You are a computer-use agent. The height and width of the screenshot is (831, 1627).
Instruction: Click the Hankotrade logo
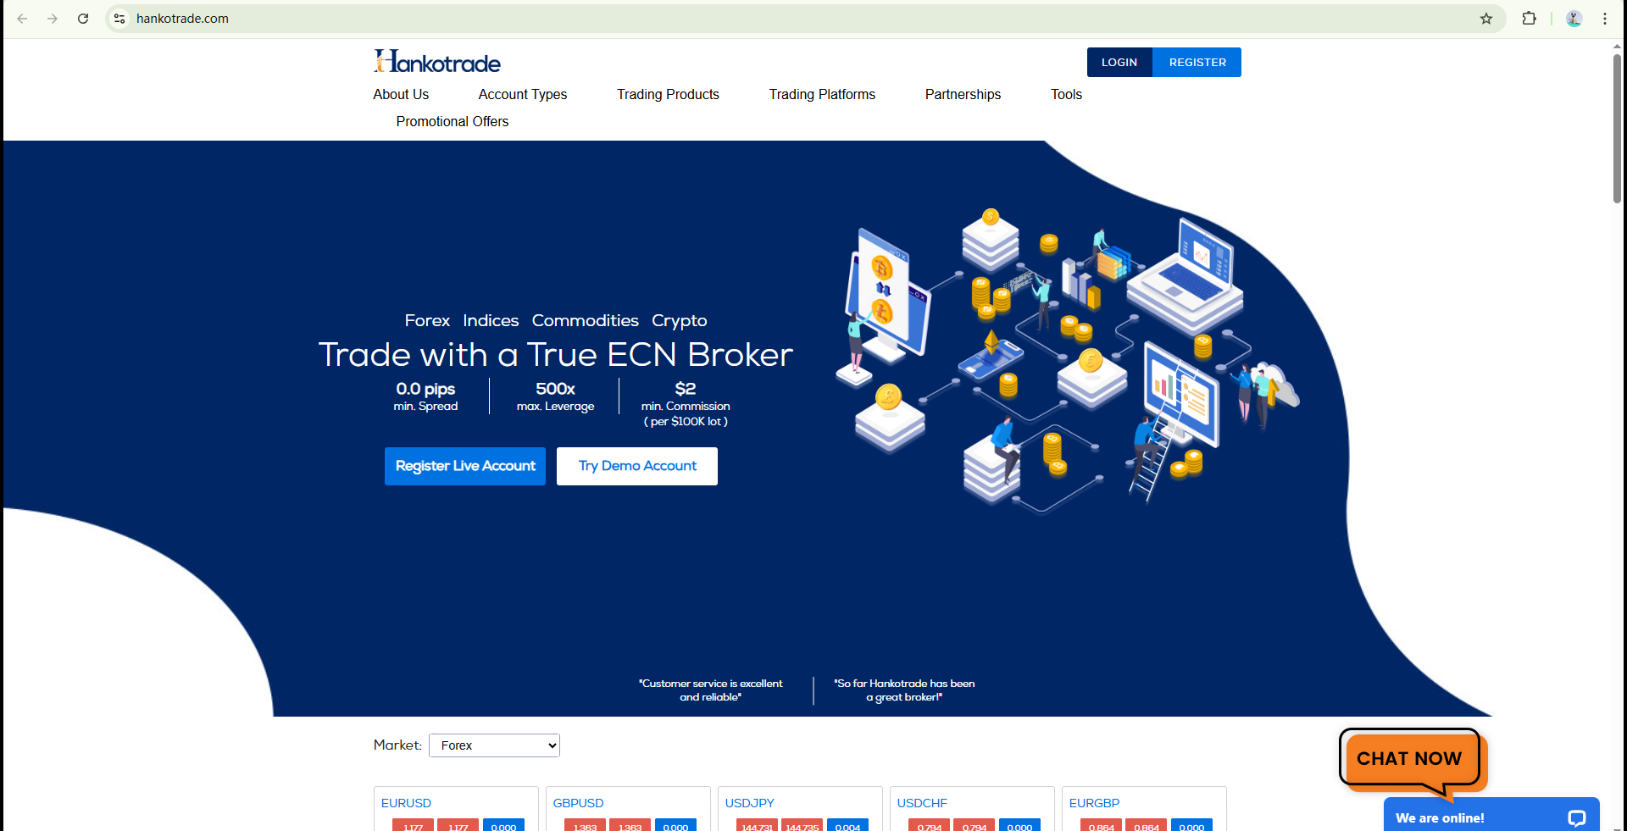pos(437,62)
